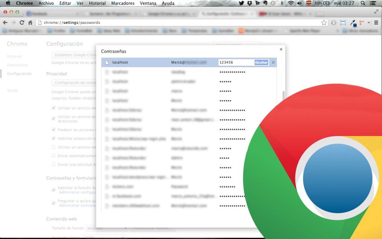Go to the home page icon
Screen dimensions: 382x239
(x=31, y=22)
